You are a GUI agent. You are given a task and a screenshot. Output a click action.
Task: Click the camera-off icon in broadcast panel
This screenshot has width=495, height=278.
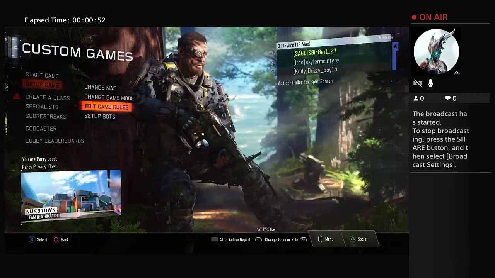coord(418,83)
